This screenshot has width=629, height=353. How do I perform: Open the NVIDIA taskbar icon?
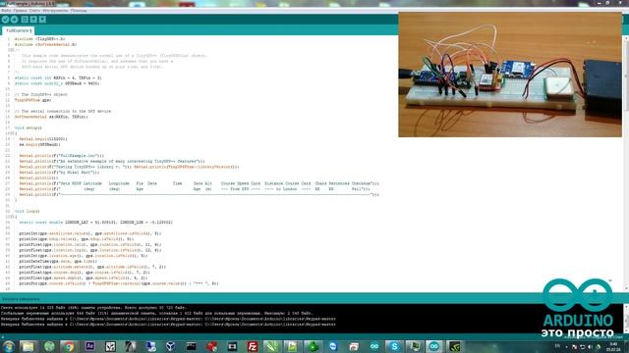[454, 346]
